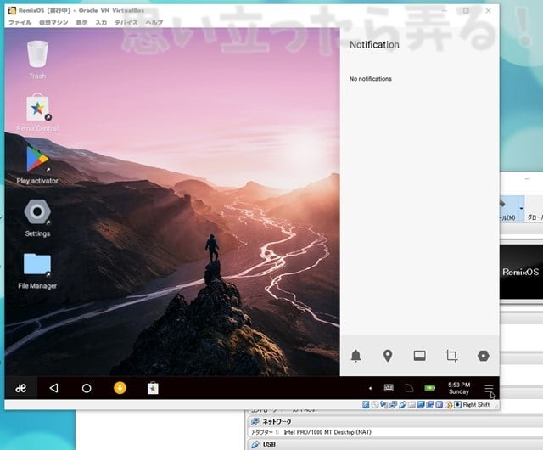Screen dimensions: 543x450
Task: Open the ヘルプ menu
Action: click(154, 23)
